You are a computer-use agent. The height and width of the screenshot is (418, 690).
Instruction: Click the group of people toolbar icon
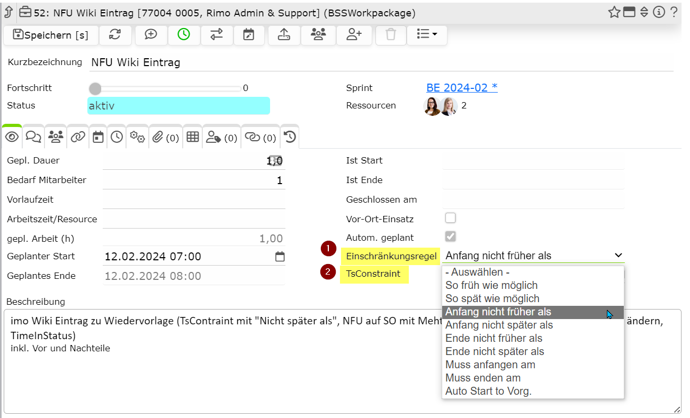[318, 35]
